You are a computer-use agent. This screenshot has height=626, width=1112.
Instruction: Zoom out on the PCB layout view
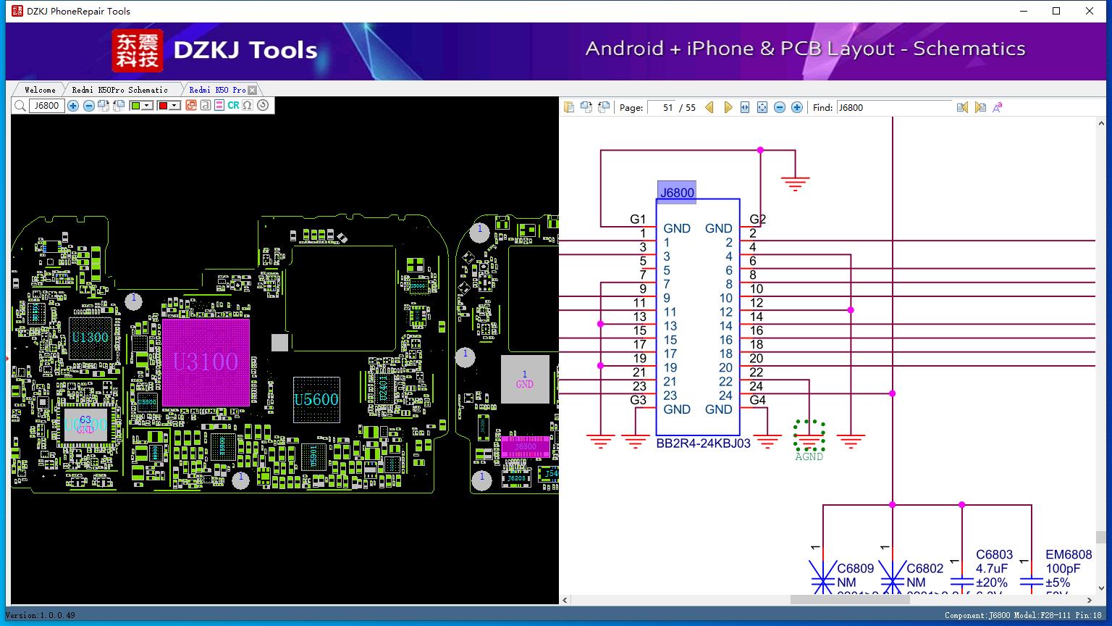88,106
